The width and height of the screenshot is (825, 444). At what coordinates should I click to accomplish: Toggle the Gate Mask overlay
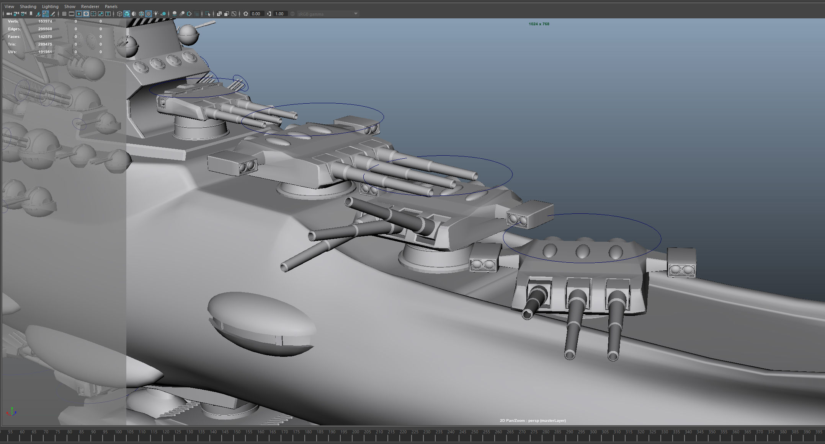click(85, 14)
